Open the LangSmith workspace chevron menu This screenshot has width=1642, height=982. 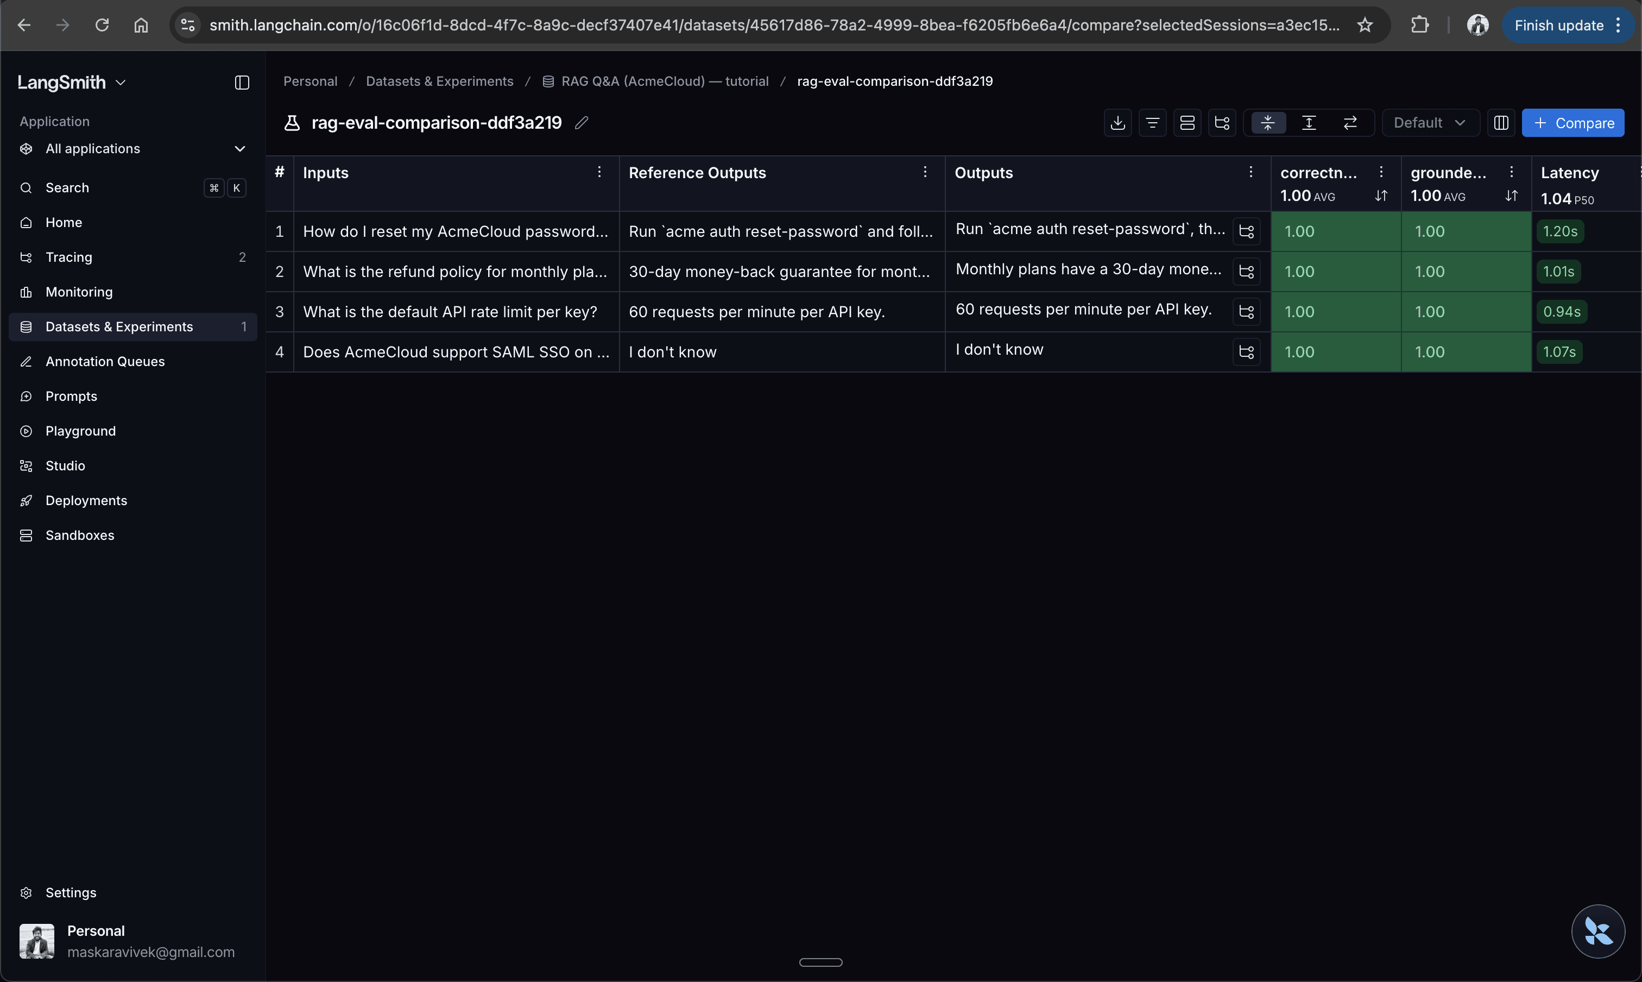tap(121, 83)
